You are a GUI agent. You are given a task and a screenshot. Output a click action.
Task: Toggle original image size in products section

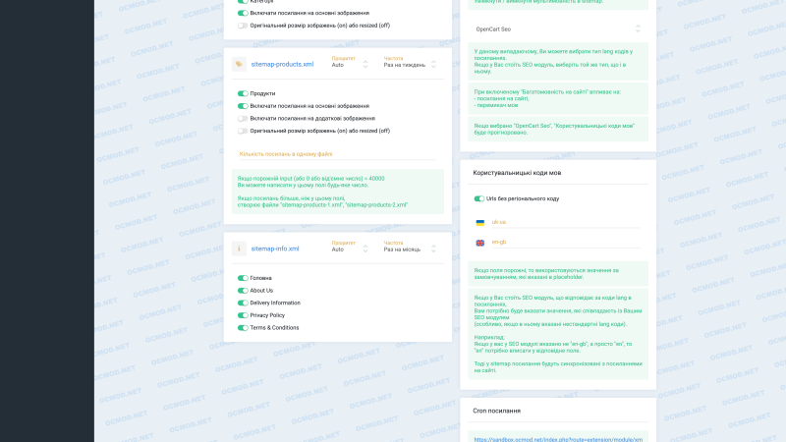(243, 131)
